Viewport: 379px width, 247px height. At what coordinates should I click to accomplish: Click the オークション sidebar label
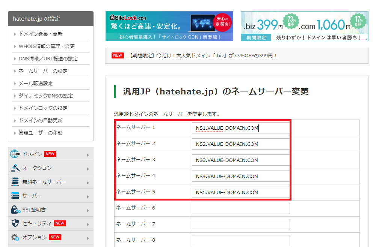(37, 168)
